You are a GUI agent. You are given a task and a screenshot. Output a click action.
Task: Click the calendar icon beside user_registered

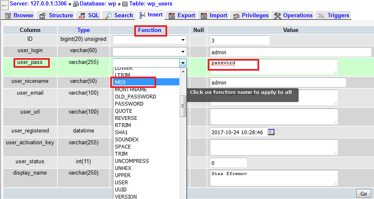click(271, 132)
